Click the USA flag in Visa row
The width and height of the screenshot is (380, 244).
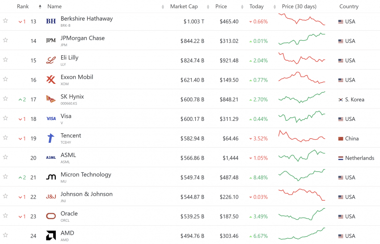(x=341, y=119)
